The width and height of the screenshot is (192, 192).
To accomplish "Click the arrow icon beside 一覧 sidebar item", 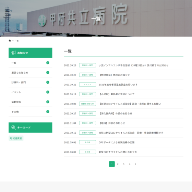I will coord(48,63).
